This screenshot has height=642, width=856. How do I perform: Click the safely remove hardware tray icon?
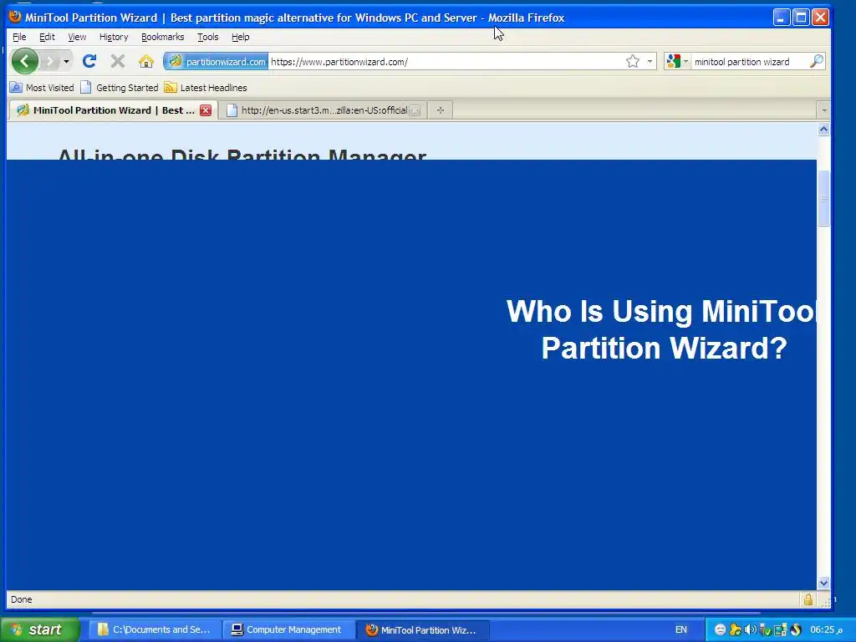coord(765,629)
